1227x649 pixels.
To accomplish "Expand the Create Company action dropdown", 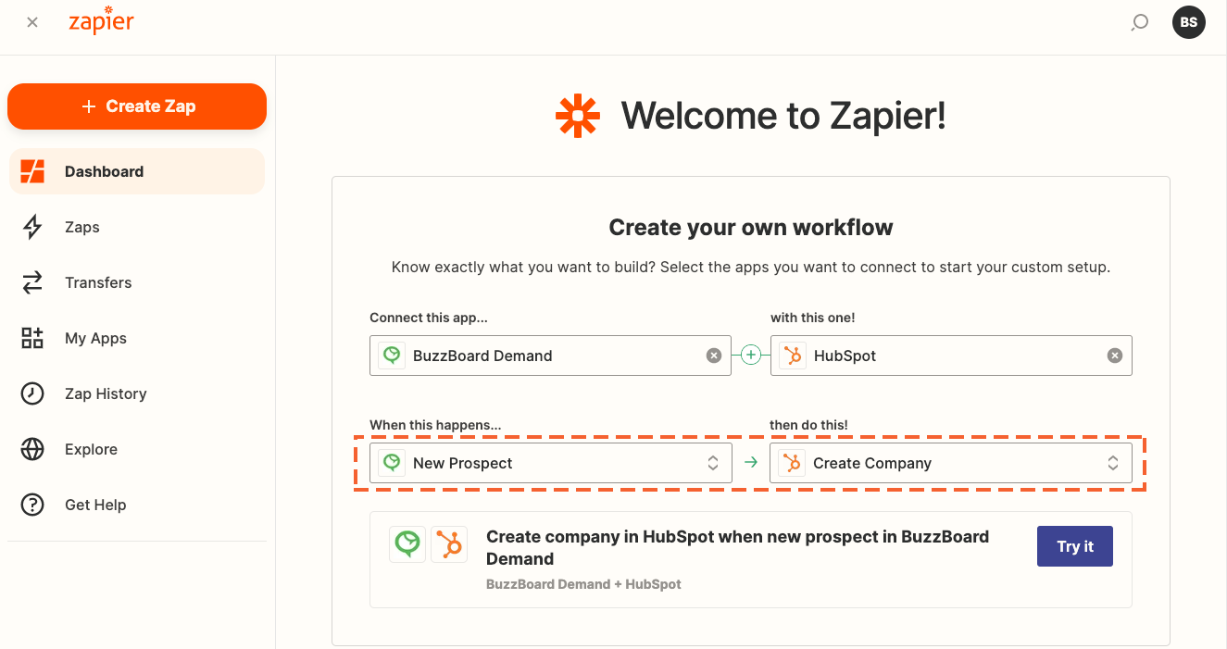I will pos(951,463).
